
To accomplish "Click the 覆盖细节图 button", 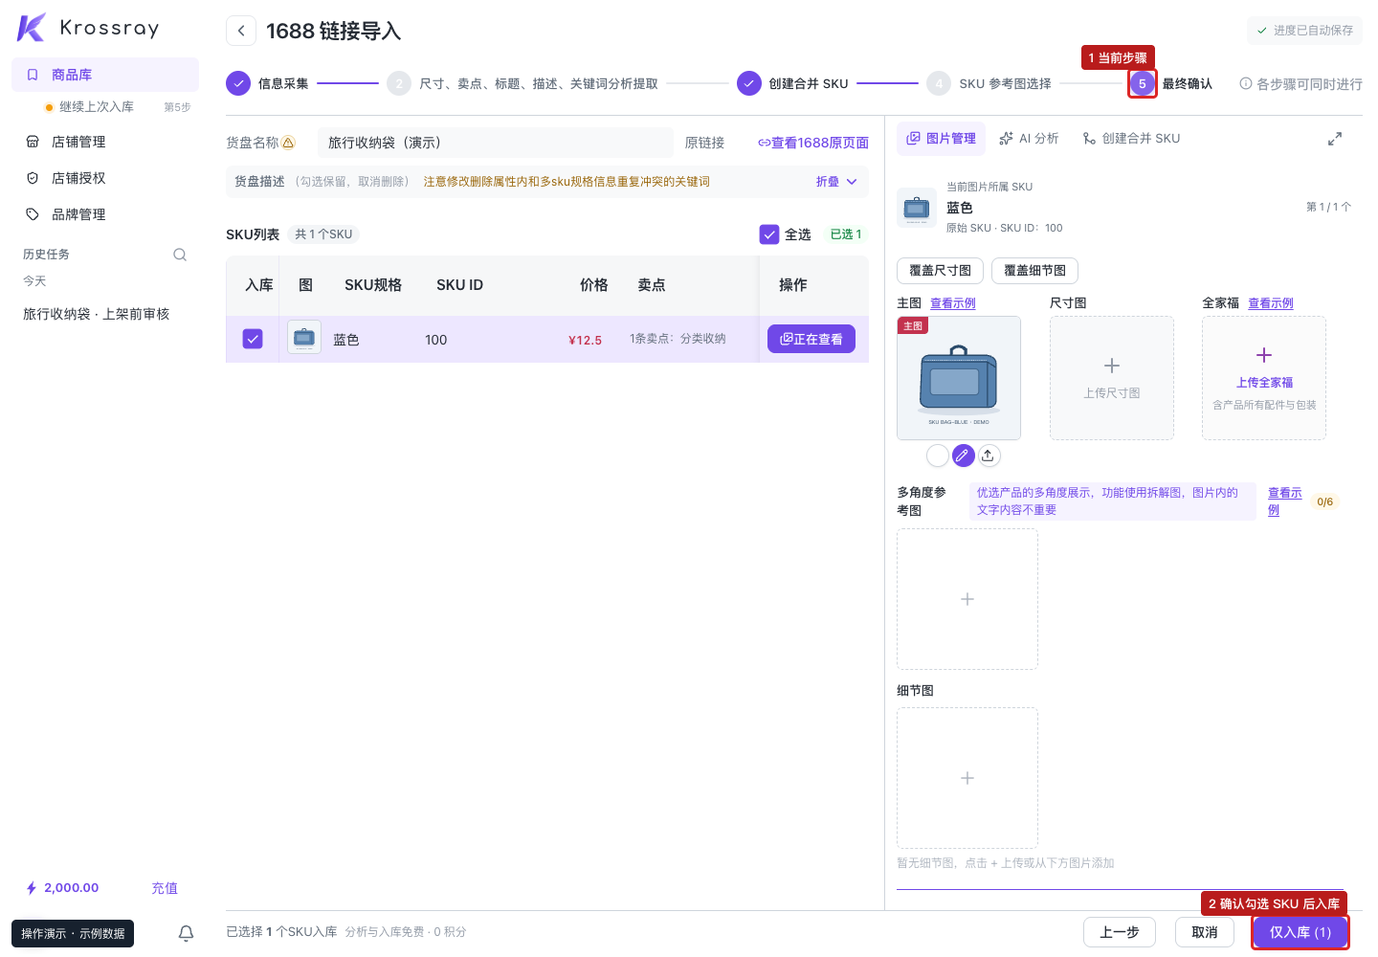I will (1034, 271).
